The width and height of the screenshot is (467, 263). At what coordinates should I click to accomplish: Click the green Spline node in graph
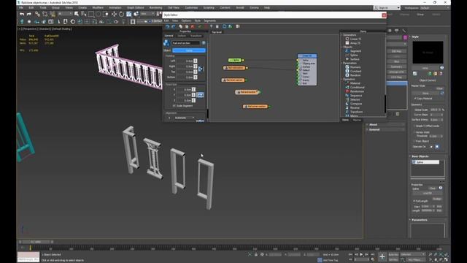point(235,60)
